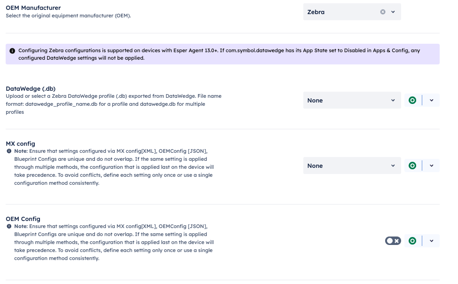Click the note info icon under MX config
Screen dimensions: 458x284
coord(9,151)
